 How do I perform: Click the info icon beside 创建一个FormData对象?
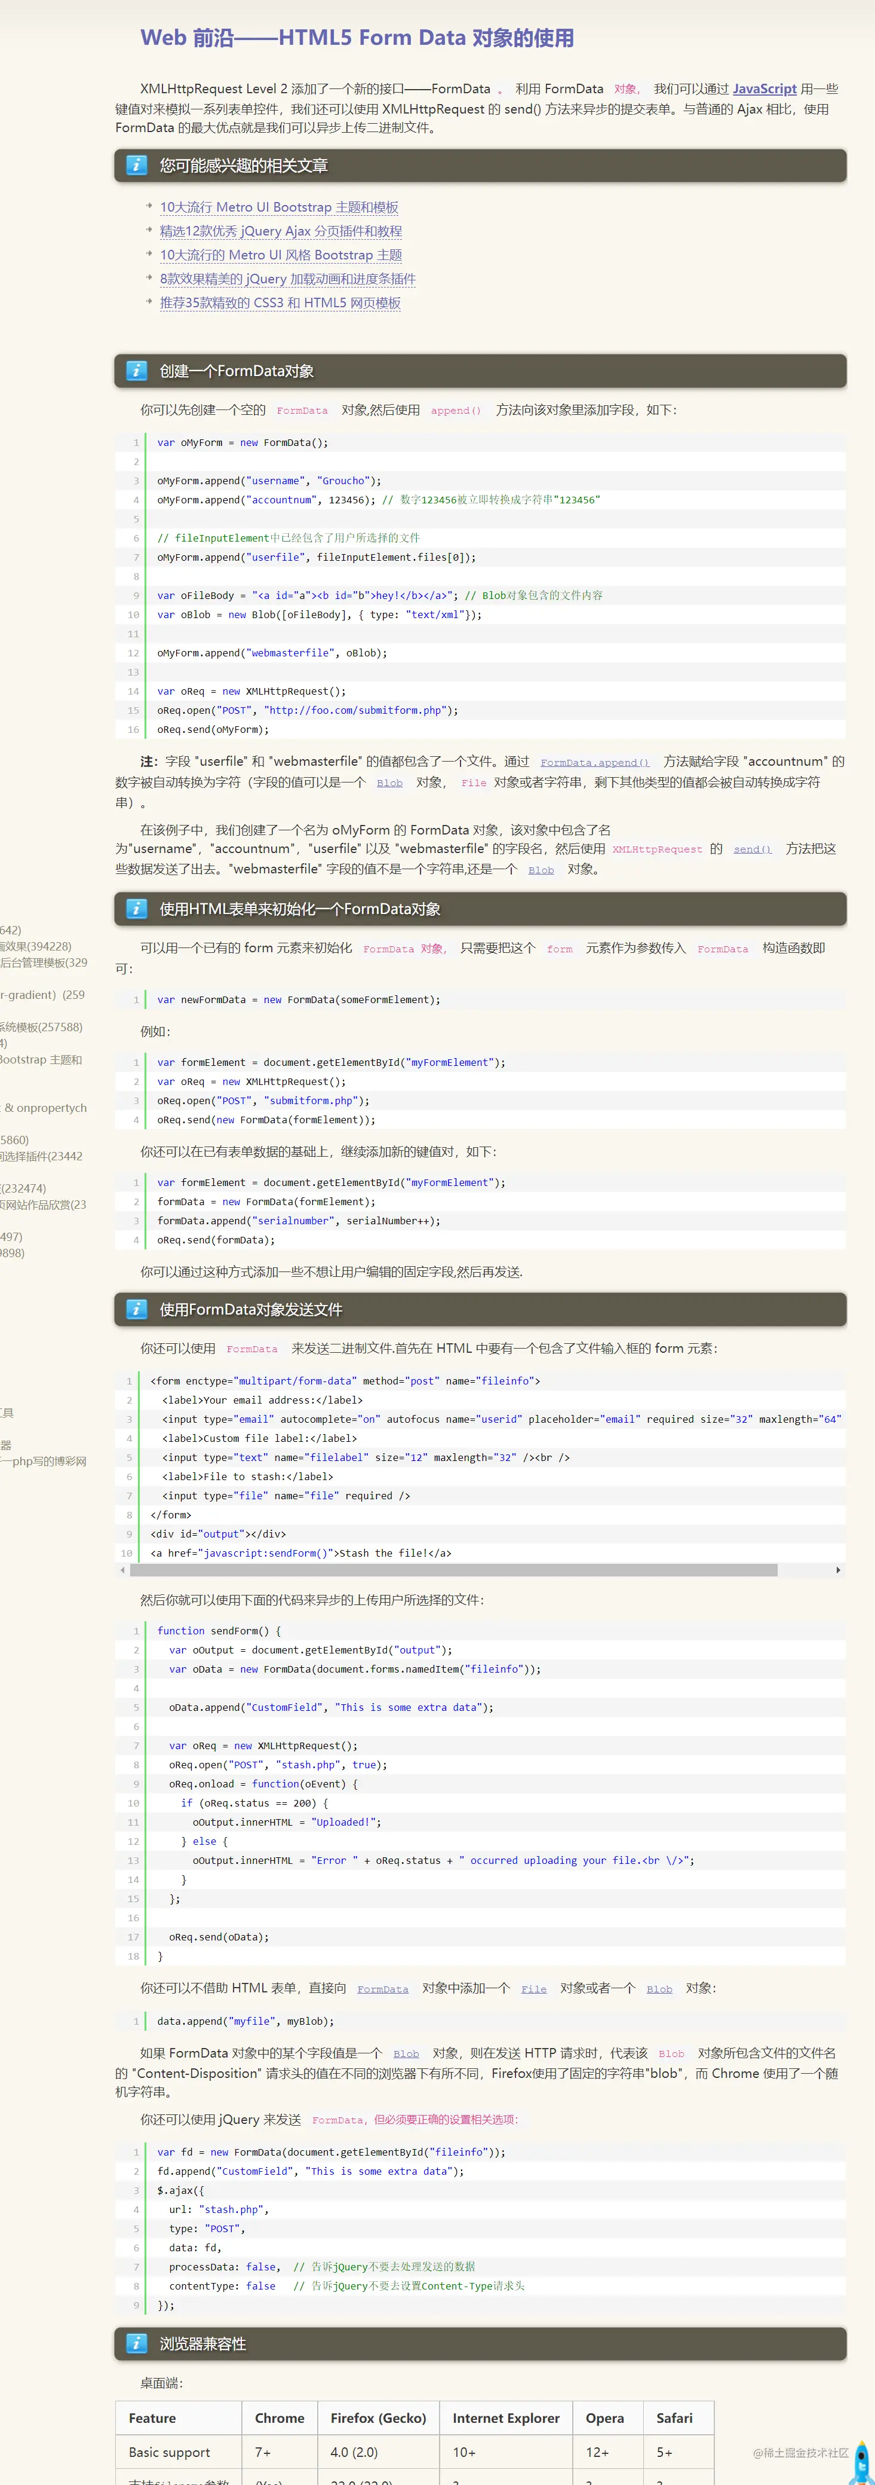(x=137, y=371)
